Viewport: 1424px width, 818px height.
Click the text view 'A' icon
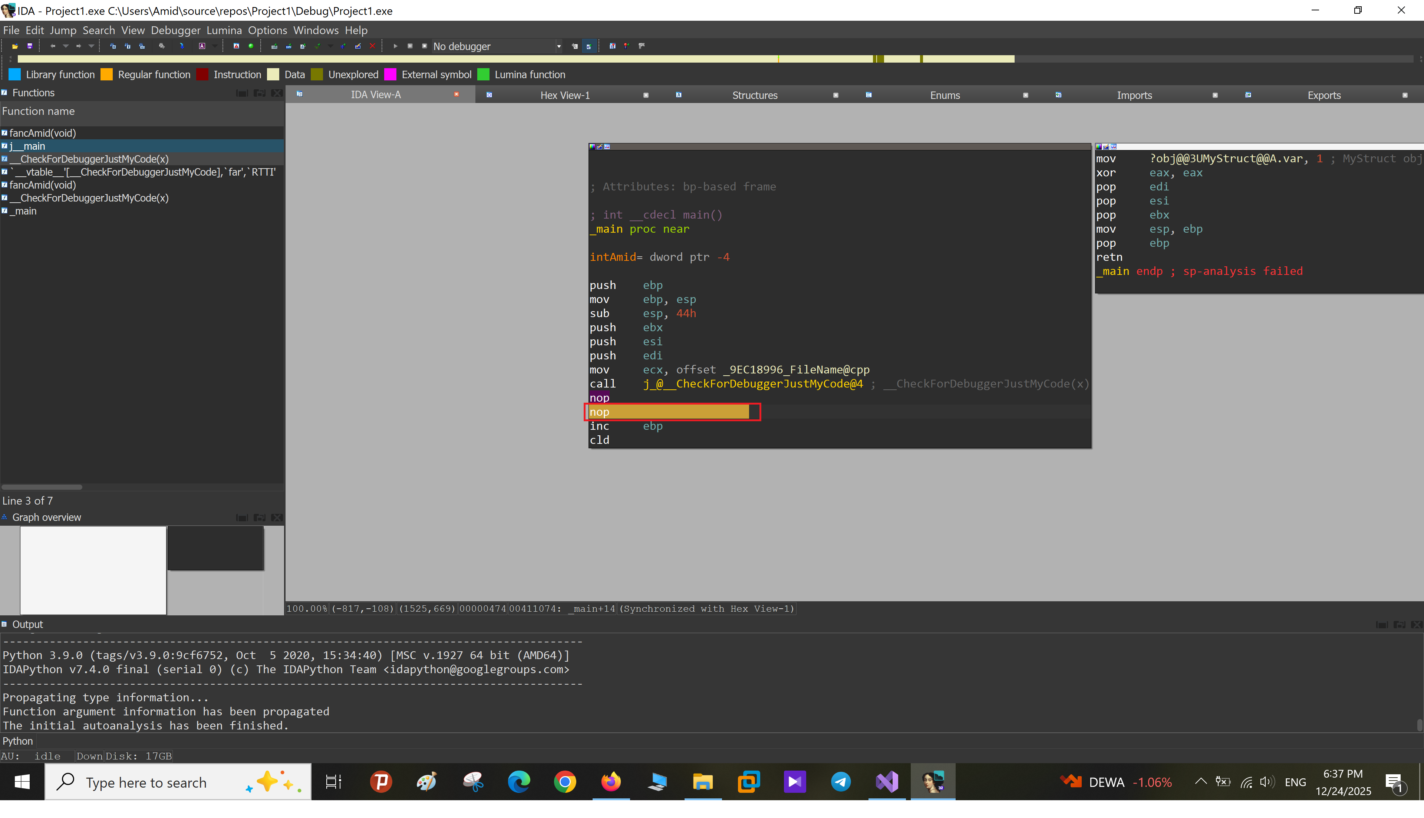pos(202,46)
